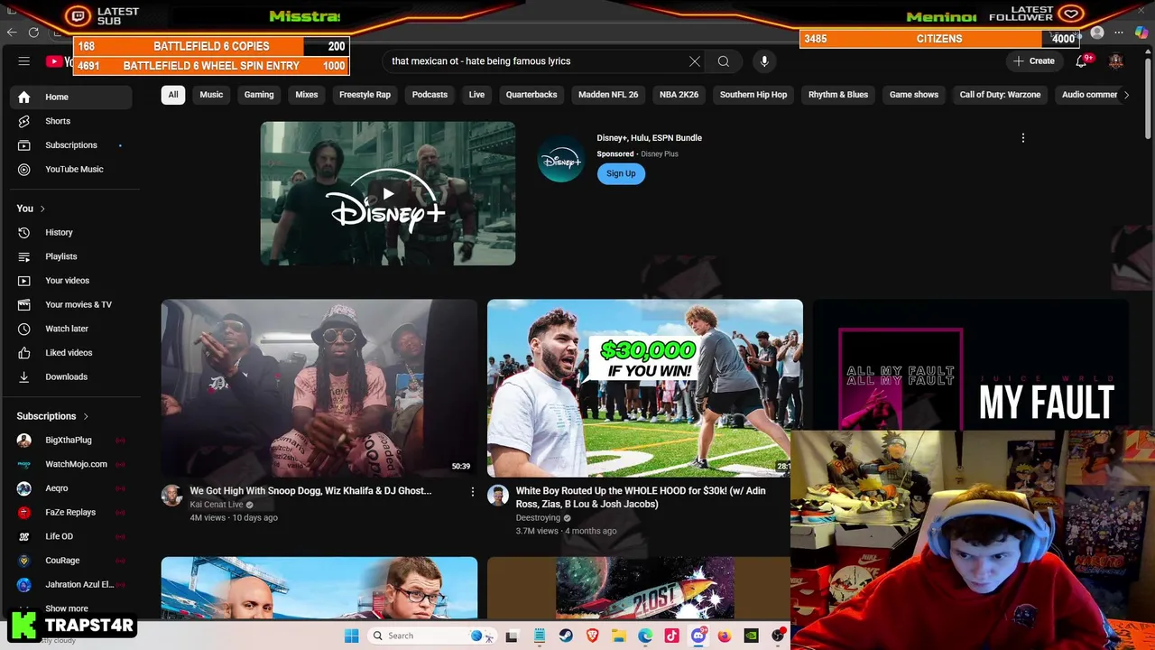Open Windows Start menu

[x=351, y=636]
